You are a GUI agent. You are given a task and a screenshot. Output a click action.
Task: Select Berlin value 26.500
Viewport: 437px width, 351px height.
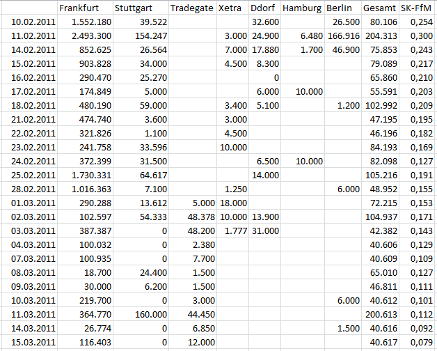343,22
